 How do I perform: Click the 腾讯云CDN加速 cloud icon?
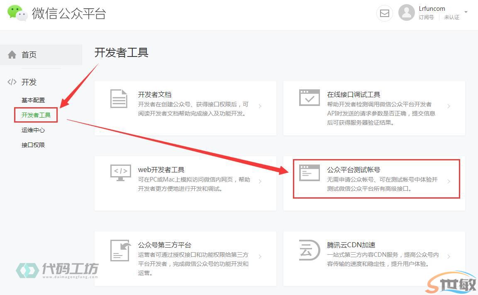tap(310, 250)
